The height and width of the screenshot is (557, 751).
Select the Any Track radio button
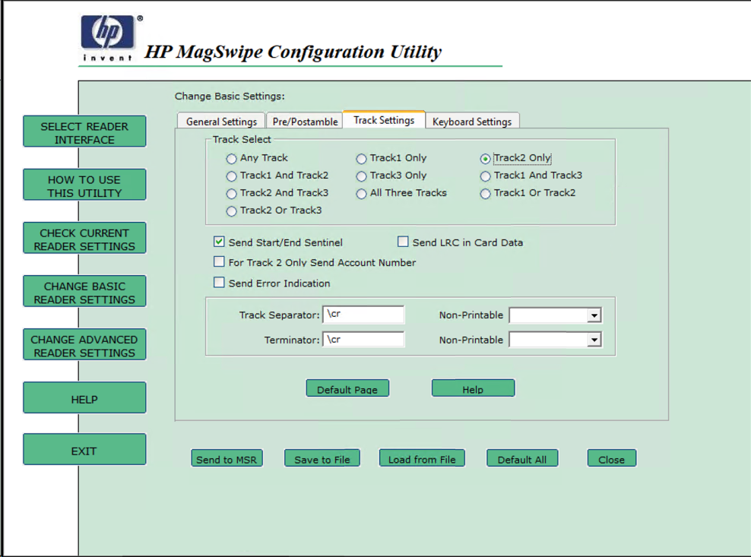tap(232, 159)
